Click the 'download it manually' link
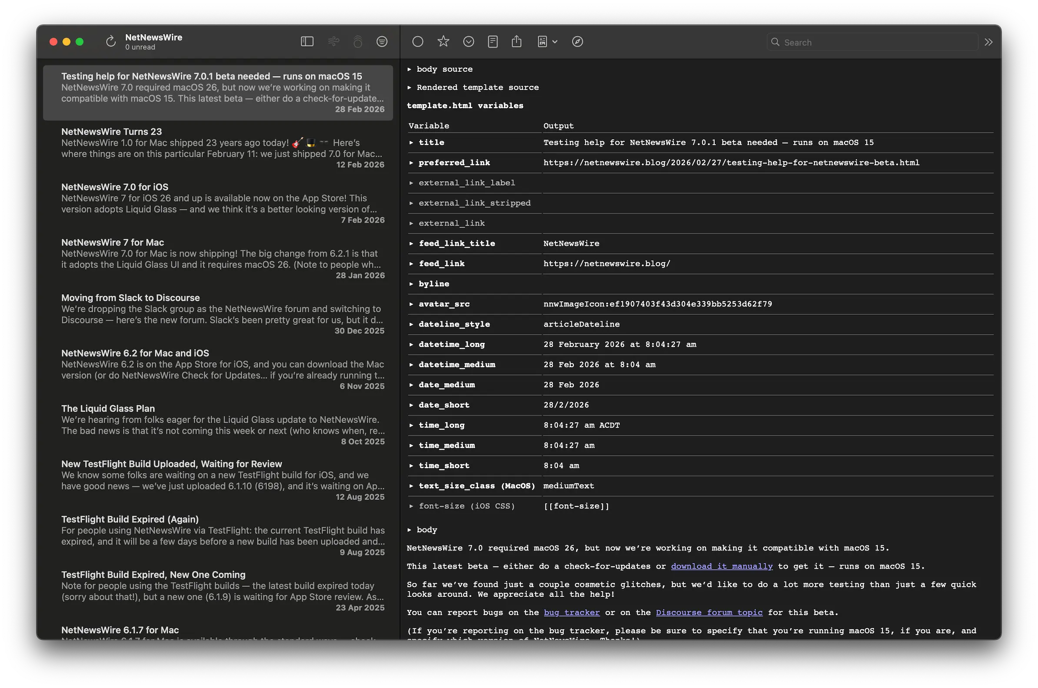The width and height of the screenshot is (1038, 688). (x=722, y=566)
